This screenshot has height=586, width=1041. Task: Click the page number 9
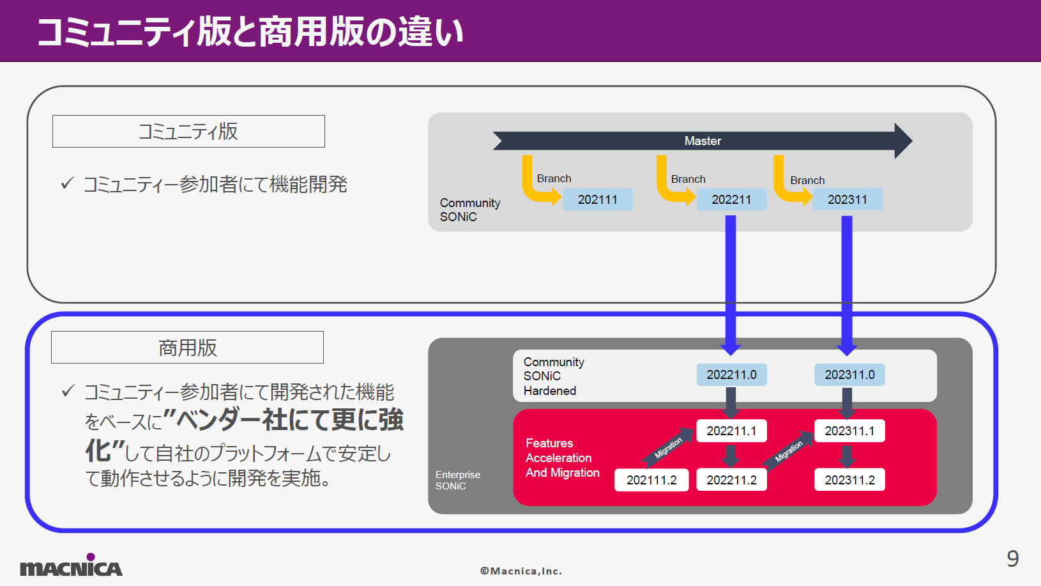pyautogui.click(x=1012, y=559)
